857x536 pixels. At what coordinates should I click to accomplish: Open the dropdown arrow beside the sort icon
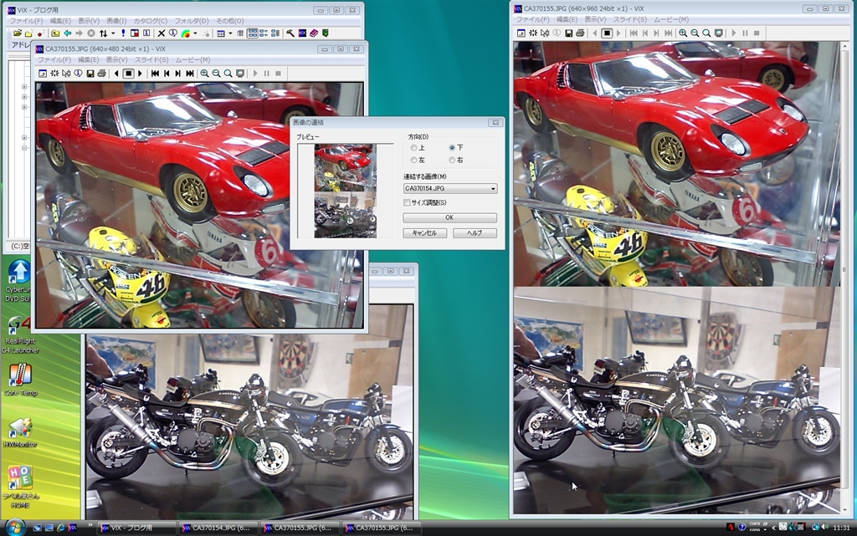coord(113,33)
